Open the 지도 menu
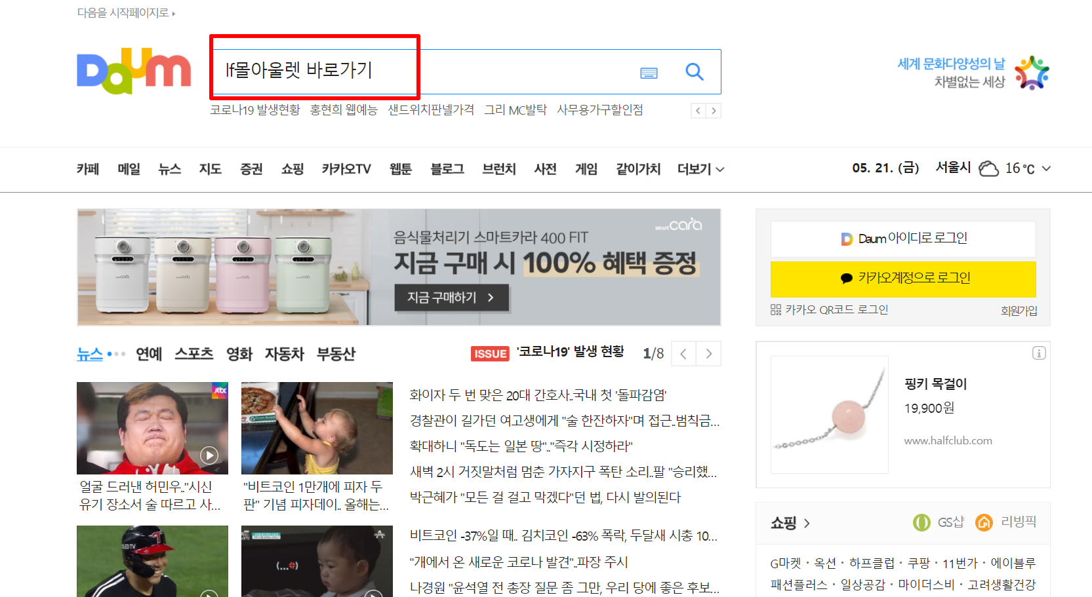 tap(211, 169)
